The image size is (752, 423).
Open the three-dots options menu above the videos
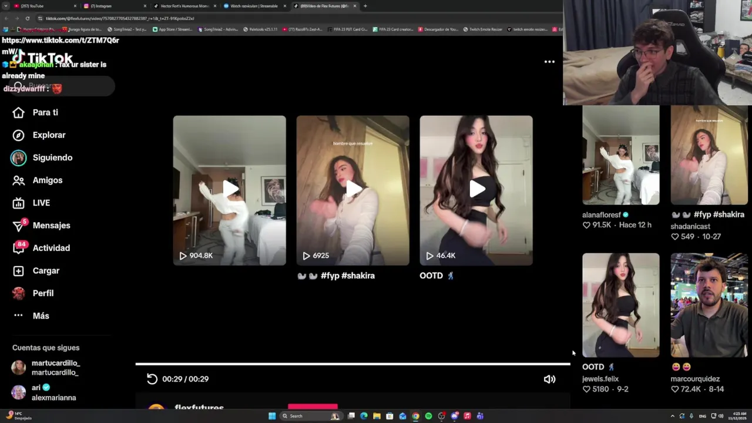click(549, 62)
